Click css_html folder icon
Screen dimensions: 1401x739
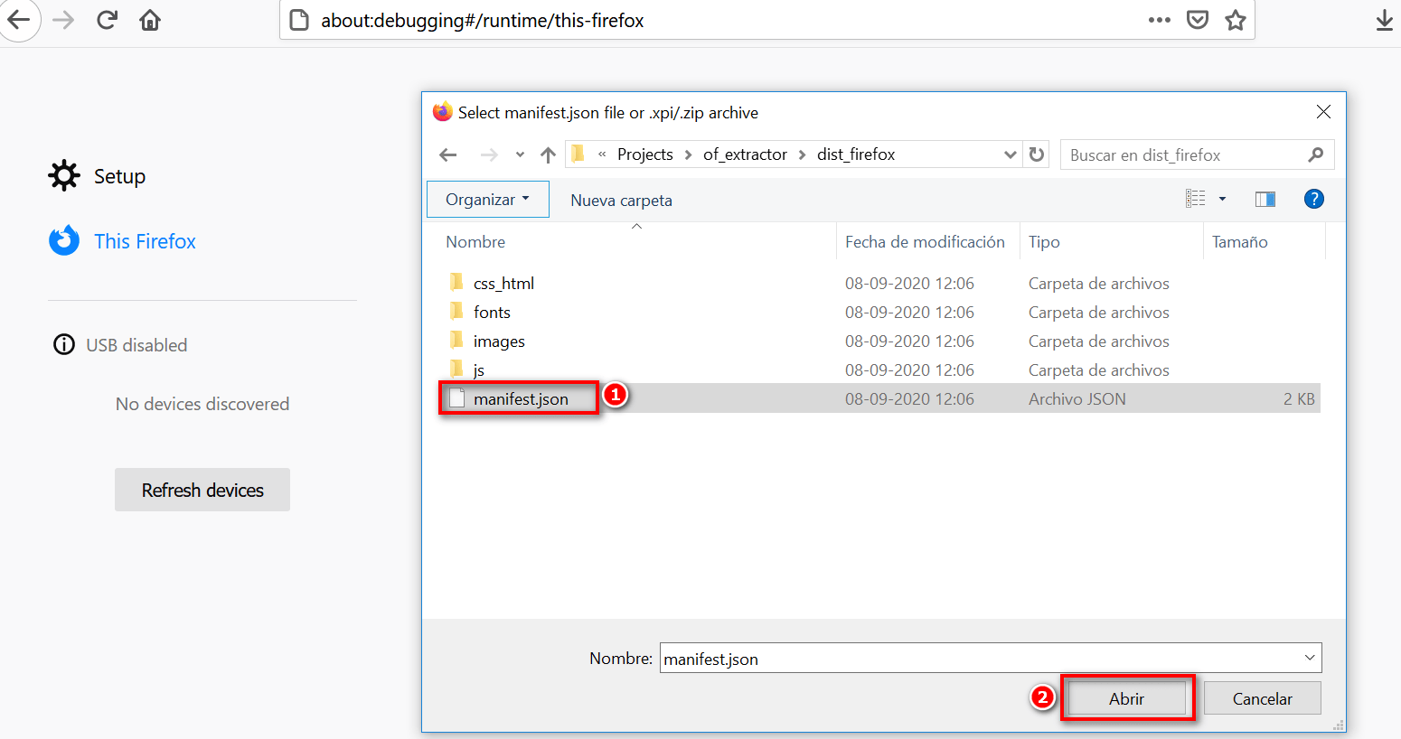tap(456, 283)
